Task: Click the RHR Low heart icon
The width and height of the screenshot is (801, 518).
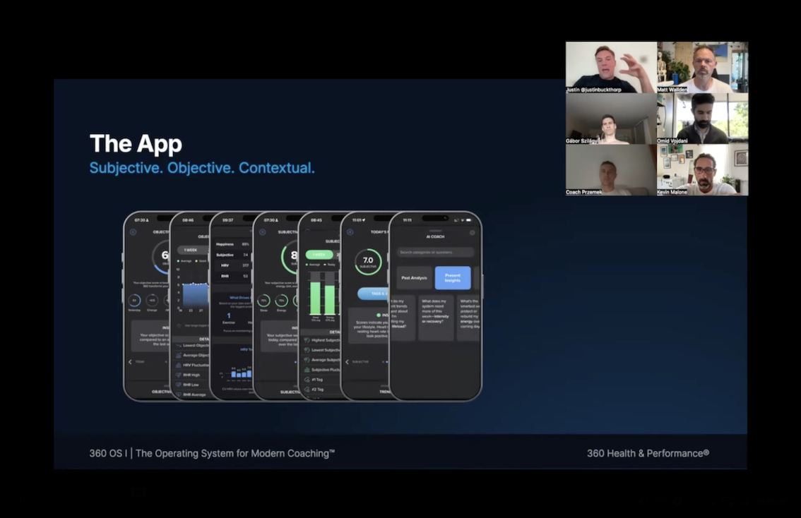Action: (178, 385)
